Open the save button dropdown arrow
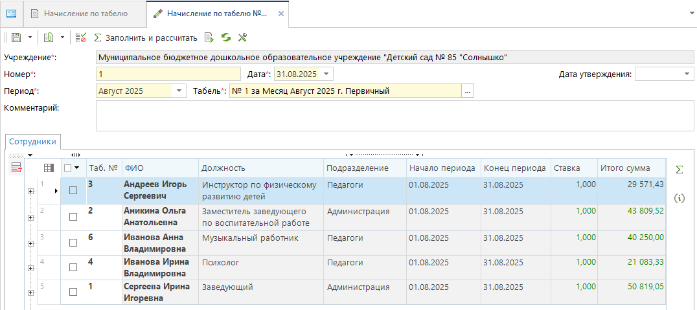This screenshot has height=310, width=697. 30,38
